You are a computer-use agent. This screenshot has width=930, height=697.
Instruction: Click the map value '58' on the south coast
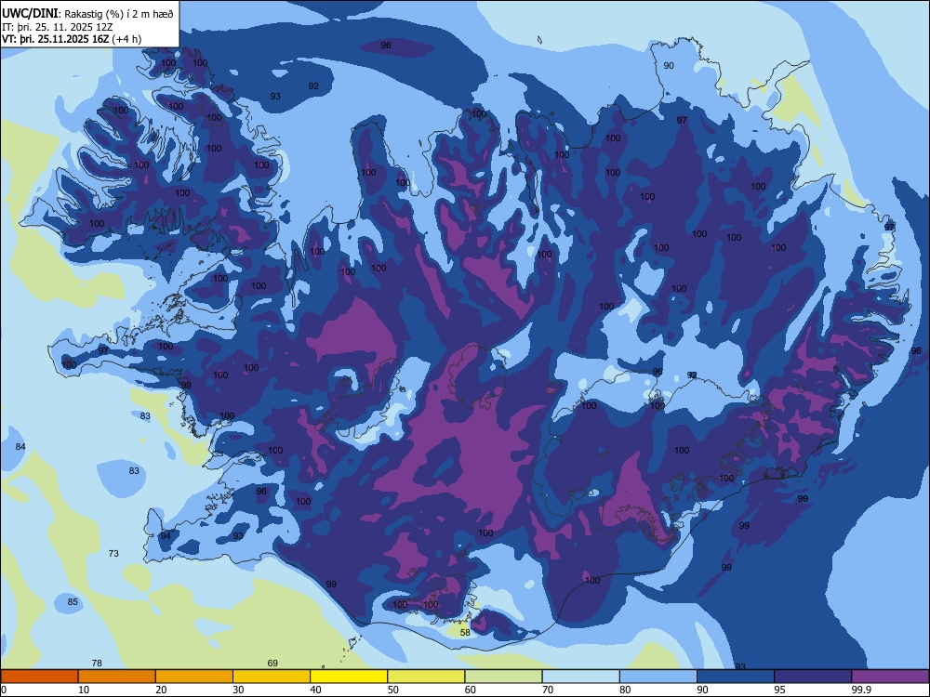tap(465, 632)
